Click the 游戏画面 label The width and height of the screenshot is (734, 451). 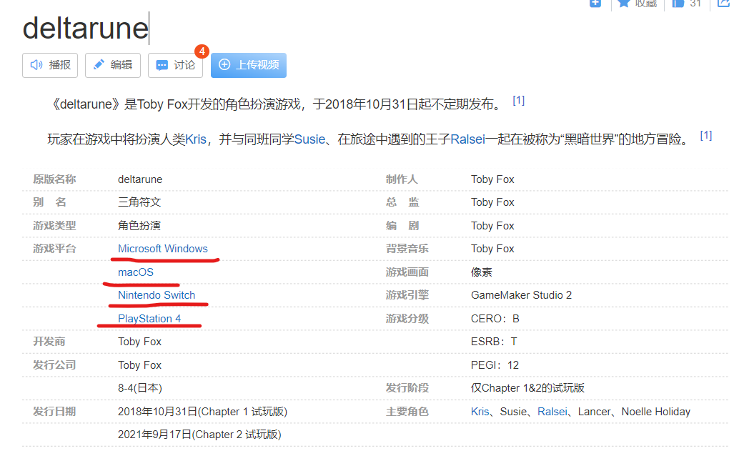click(x=407, y=272)
